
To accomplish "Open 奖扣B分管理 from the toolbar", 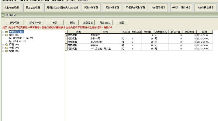I will pyautogui.click(x=112, y=8).
